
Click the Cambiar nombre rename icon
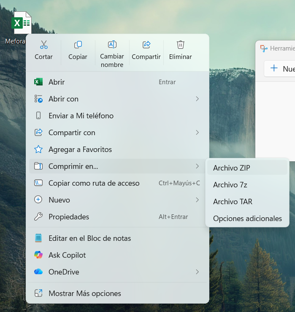(x=112, y=45)
